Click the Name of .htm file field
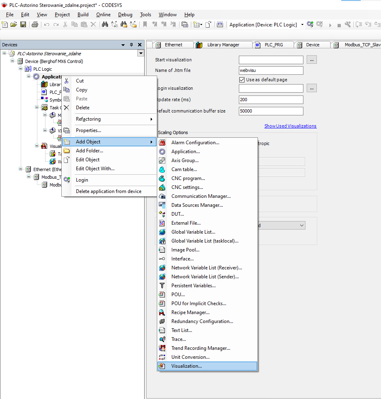Viewport: 381px width, 399px height. [271, 70]
